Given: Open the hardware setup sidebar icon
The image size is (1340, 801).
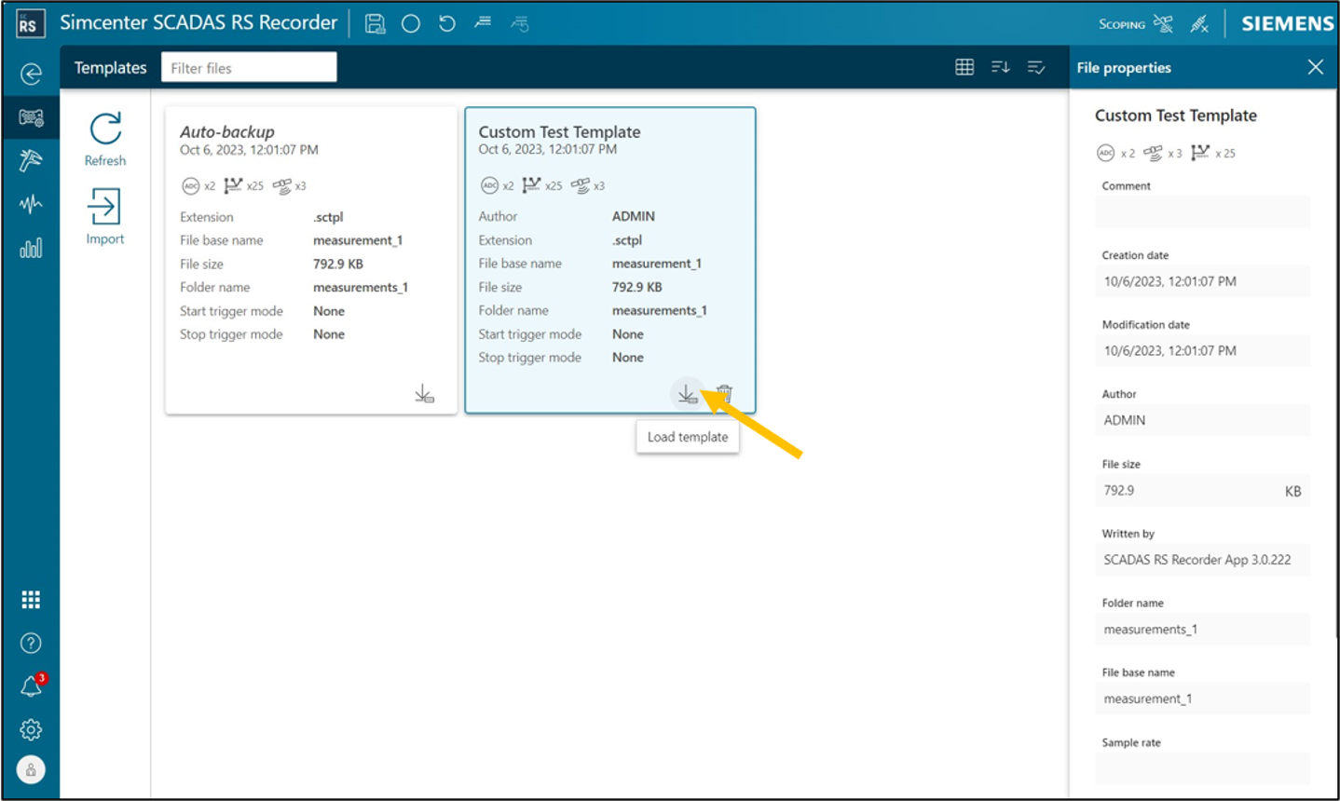Looking at the screenshot, I should tap(31, 117).
